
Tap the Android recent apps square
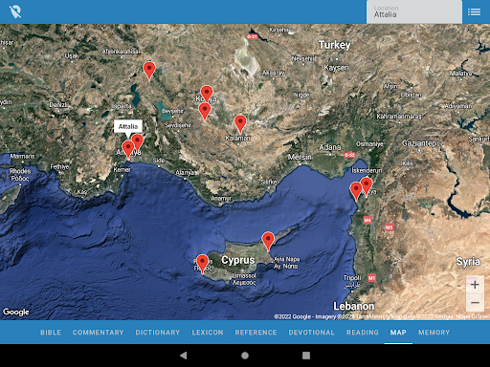coord(306,356)
